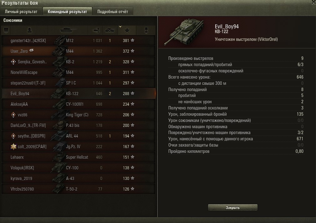Sort by medals icon column

pyautogui.click(x=146, y=30)
